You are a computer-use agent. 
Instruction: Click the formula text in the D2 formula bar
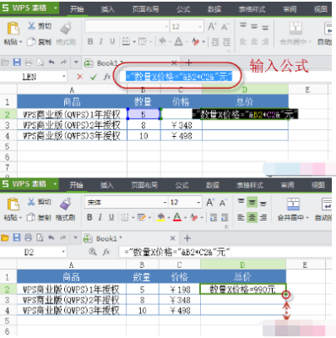pos(177,252)
